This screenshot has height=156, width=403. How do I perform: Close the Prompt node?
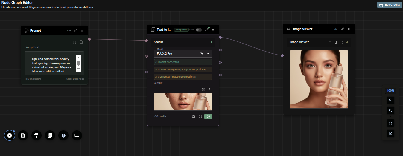tap(82, 30)
